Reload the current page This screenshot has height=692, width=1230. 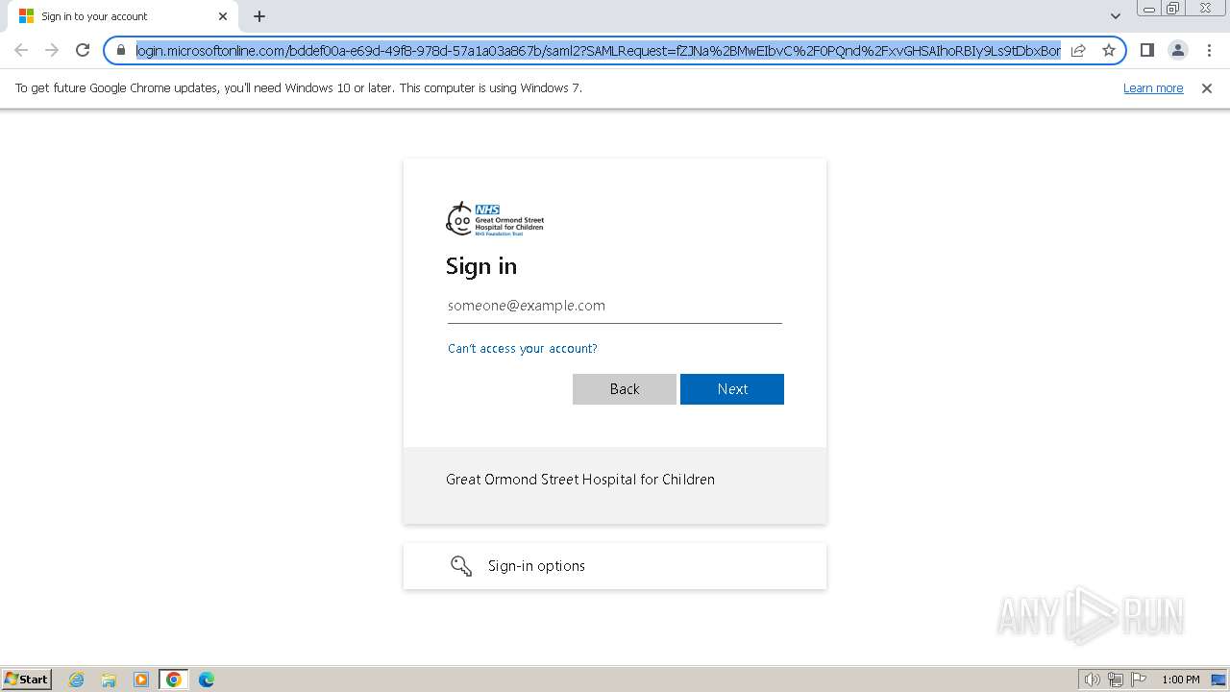click(x=83, y=50)
